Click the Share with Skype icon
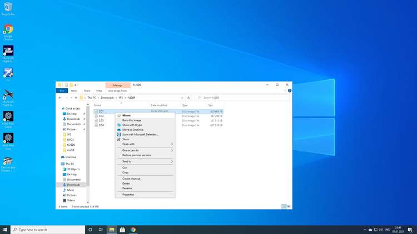Screen dimensions: 417x234 point(119,125)
